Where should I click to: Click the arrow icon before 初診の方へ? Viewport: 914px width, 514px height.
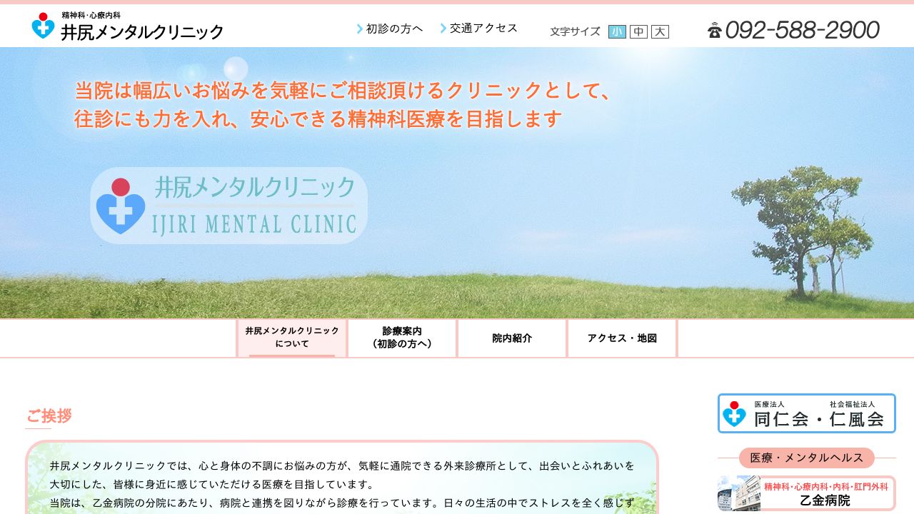click(x=359, y=28)
